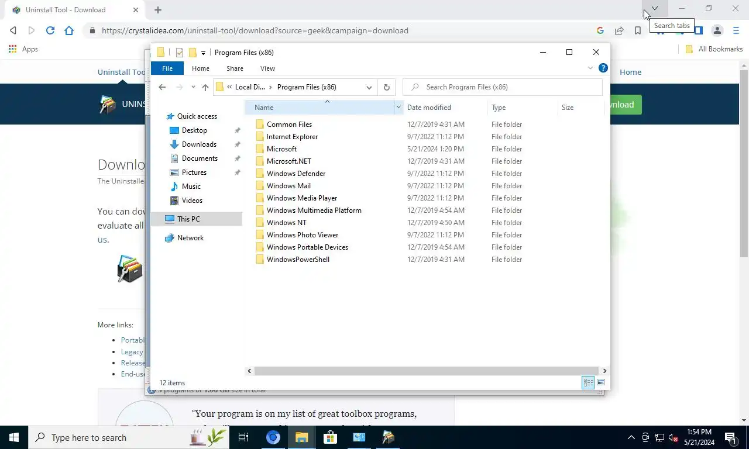The width and height of the screenshot is (749, 449).
Task: Refresh the Program Files (x86) folder view
Action: pos(386,87)
